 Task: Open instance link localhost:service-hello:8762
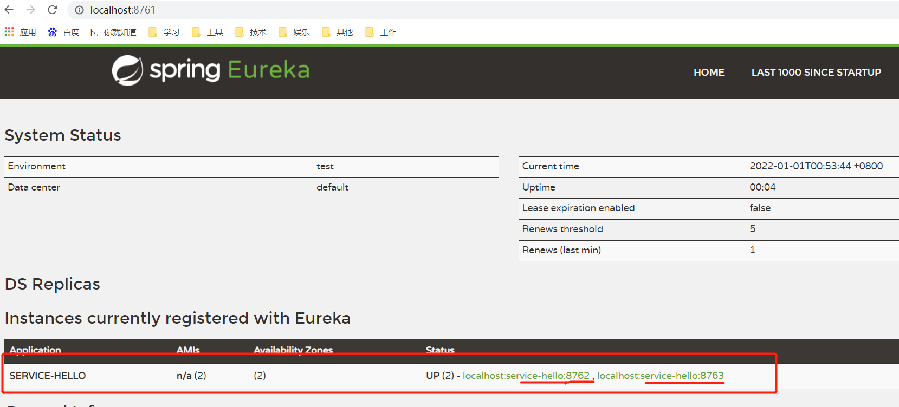[526, 376]
